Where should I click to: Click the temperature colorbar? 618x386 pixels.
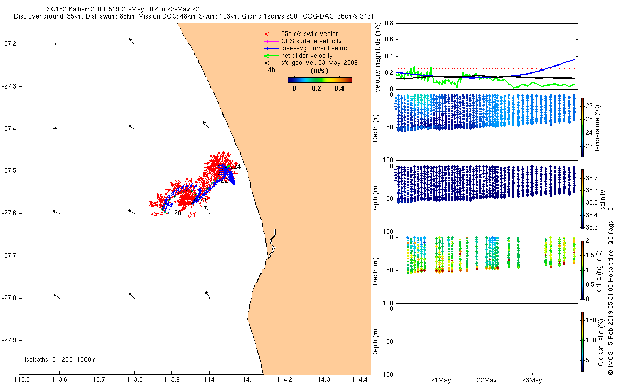582,127
